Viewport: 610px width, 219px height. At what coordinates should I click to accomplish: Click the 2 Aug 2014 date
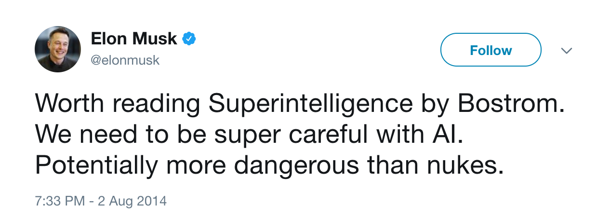[x=132, y=200]
